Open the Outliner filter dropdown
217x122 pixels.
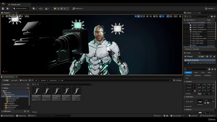pyautogui.click(x=186, y=17)
